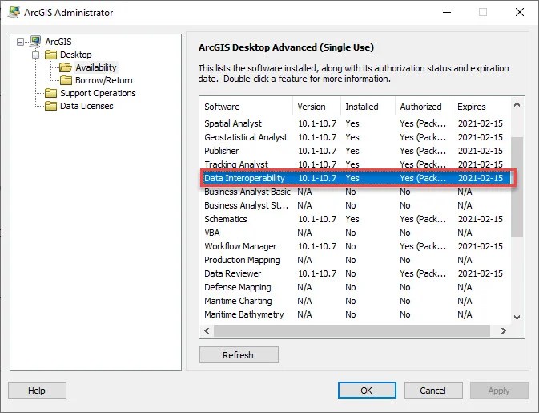Image resolution: width=539 pixels, height=413 pixels.
Task: Select the Desktop tree label
Action: (x=76, y=55)
